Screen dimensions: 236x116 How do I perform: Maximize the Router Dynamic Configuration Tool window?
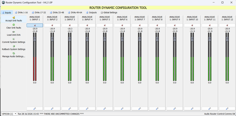click(222, 2)
